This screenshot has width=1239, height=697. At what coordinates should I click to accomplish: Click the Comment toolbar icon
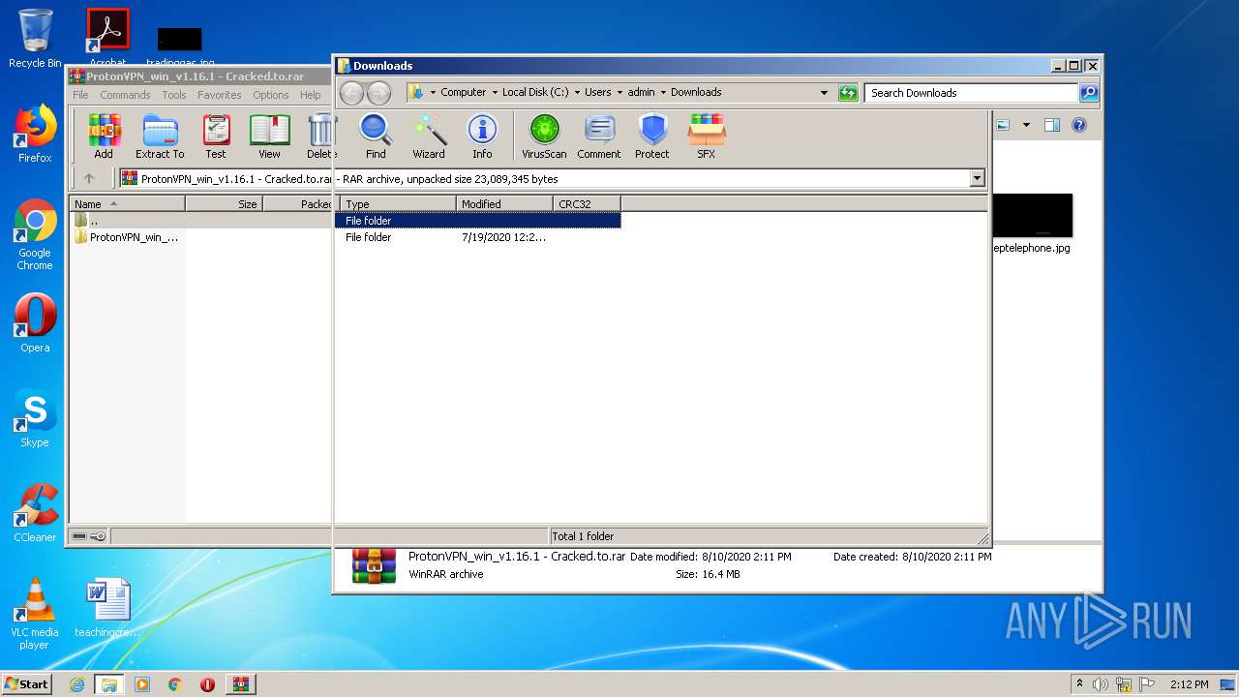coord(599,136)
